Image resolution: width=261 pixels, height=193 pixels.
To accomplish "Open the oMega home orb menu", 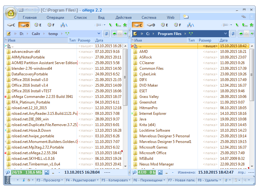I will point(11,13).
